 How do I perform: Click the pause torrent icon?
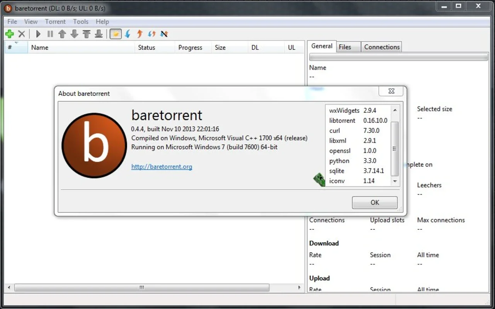(50, 34)
